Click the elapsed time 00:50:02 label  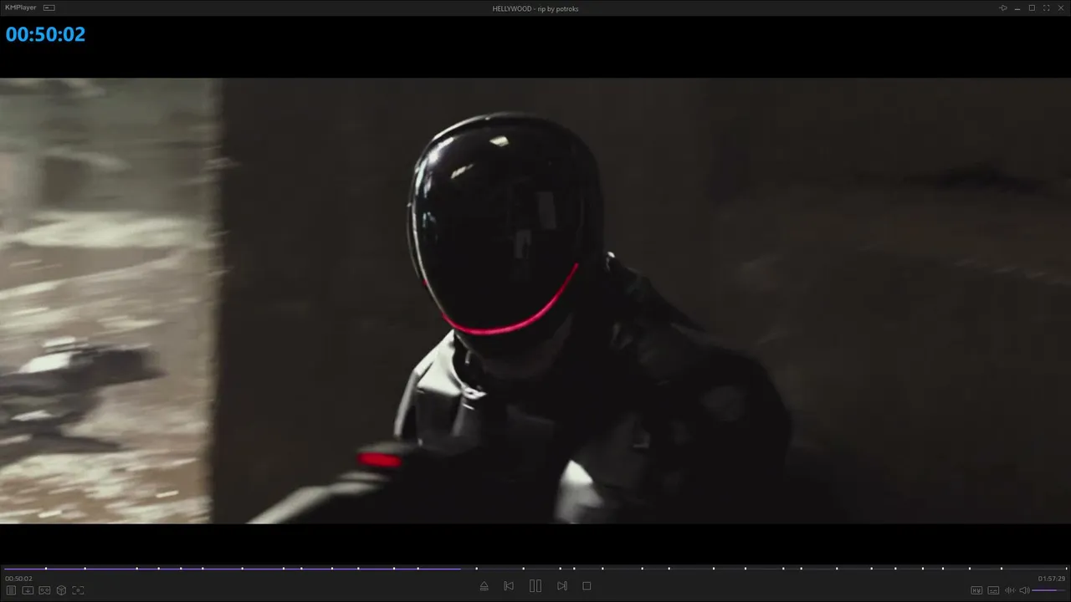click(18, 579)
